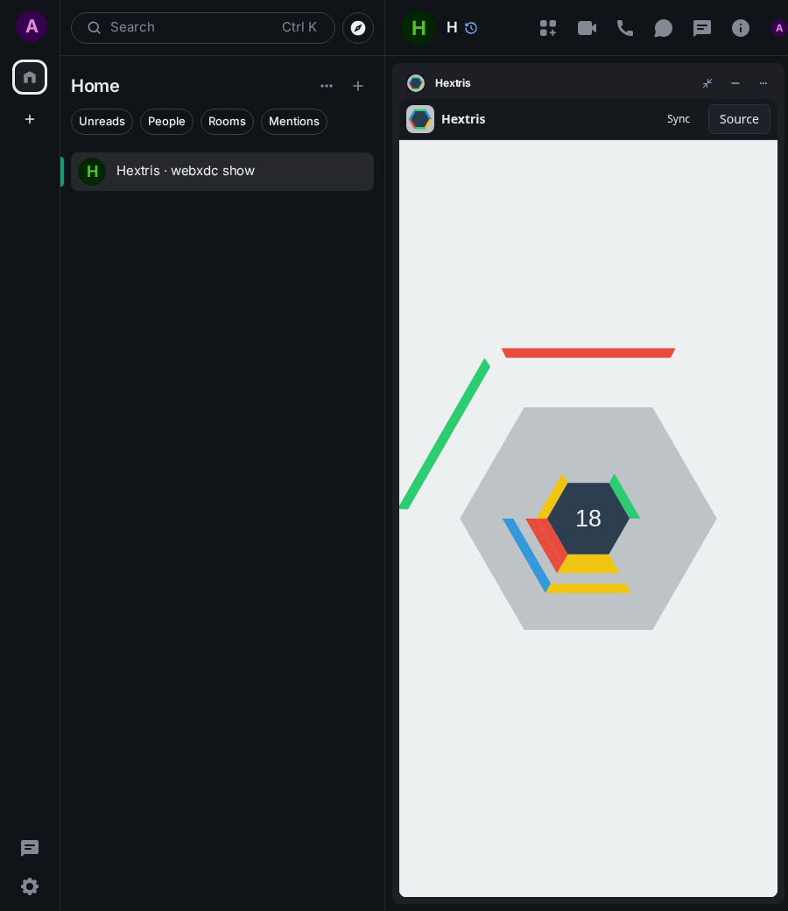Click the room avatar H in header
Screen dimensions: 788x911
pos(419,28)
